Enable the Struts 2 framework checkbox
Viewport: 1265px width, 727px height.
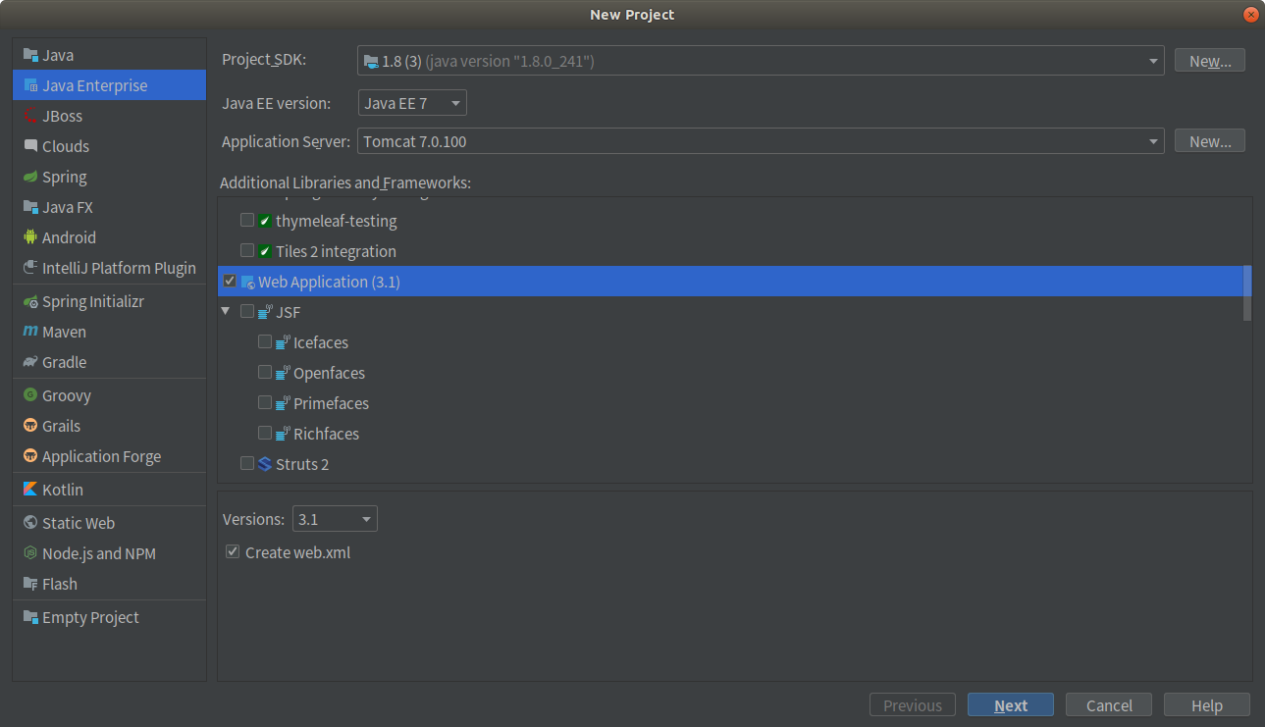(x=246, y=463)
